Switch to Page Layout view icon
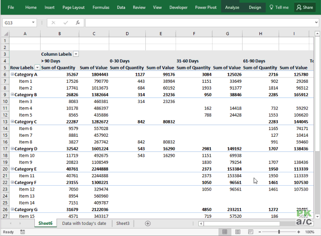The width and height of the screenshot is (321, 236). [238, 232]
